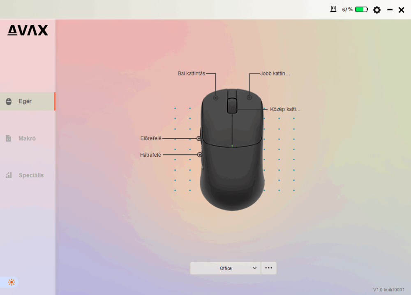Open the Office profile dropdown
Viewport: 411px width, 295px height.
point(225,268)
